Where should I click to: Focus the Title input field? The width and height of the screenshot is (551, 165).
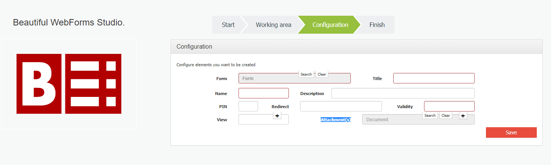tap(434, 78)
